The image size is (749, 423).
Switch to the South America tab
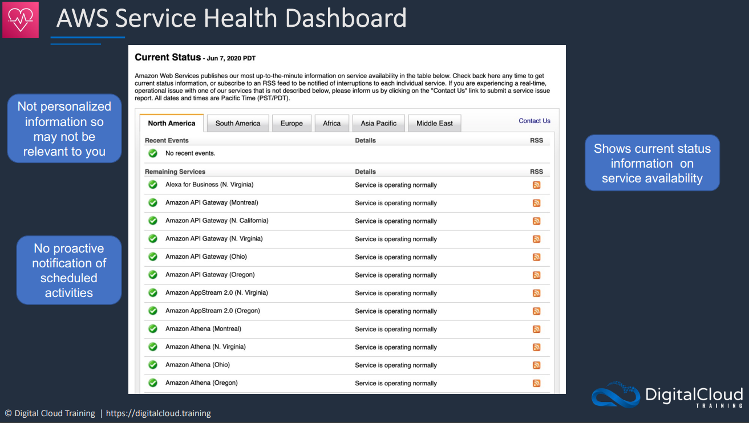238,123
